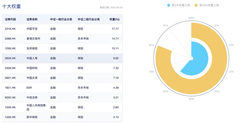Click the 中证二级行业分类 column header
The image size is (241, 124).
(88, 19)
